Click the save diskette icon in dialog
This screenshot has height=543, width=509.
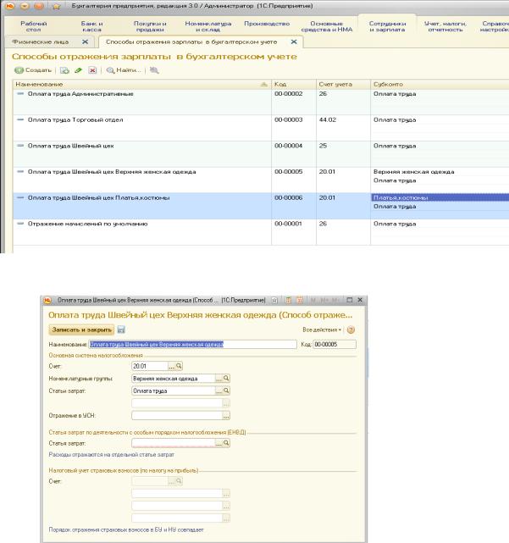pos(121,330)
